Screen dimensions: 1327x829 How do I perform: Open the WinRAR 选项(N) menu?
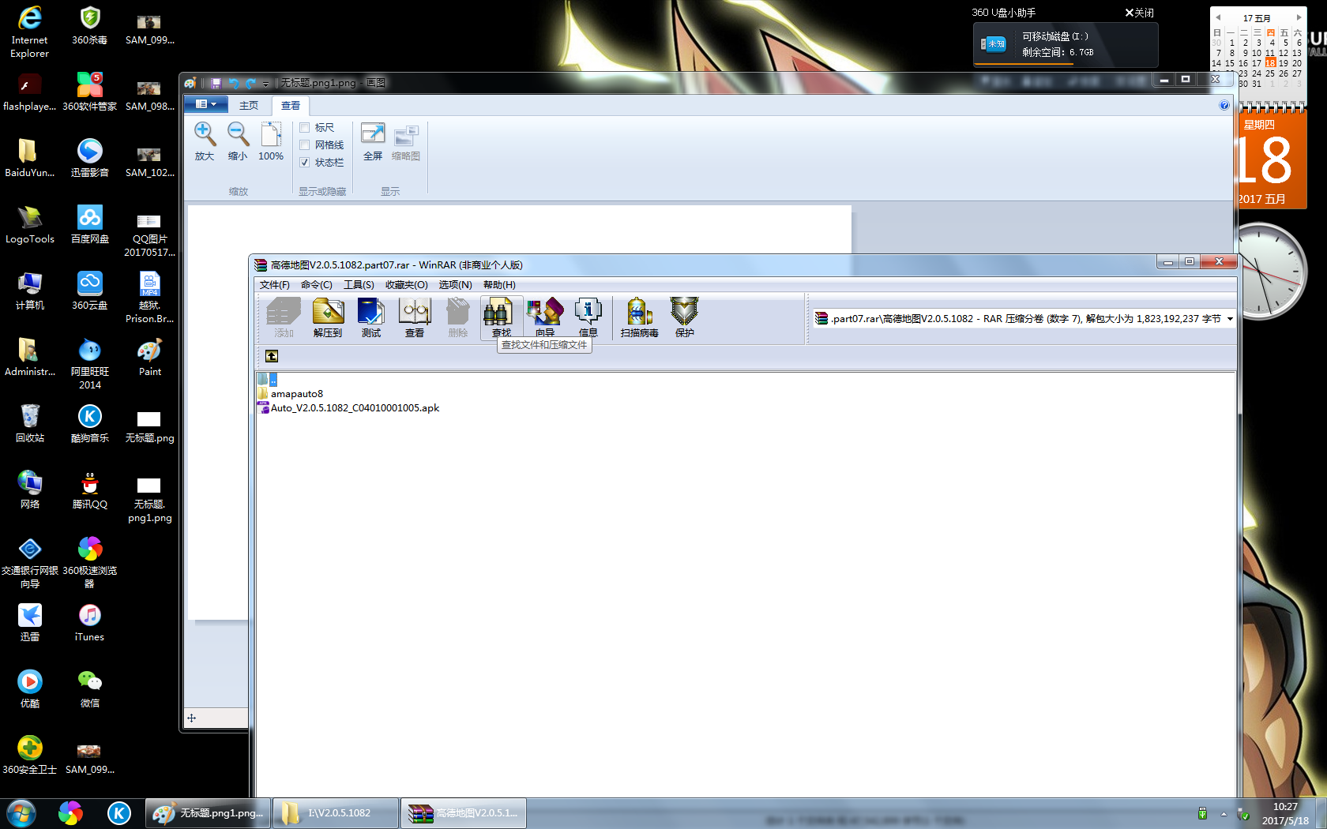click(x=455, y=285)
